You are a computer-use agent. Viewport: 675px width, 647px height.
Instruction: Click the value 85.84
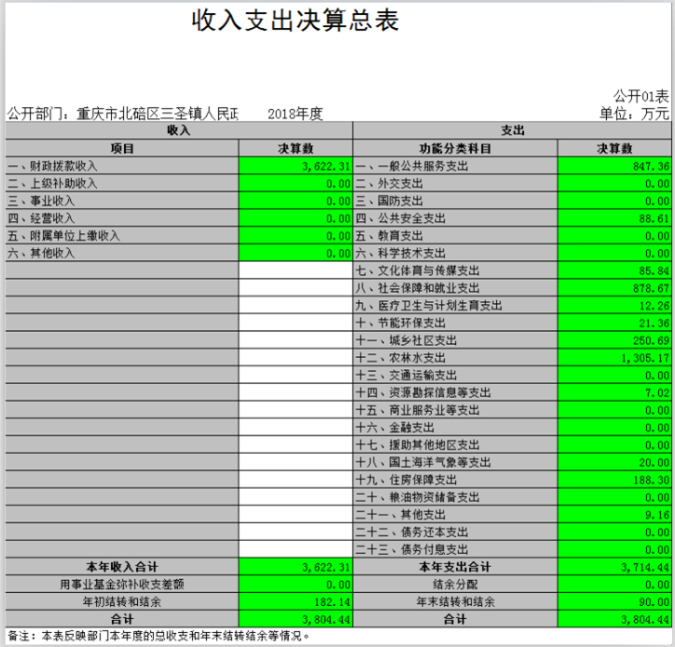pos(654,270)
